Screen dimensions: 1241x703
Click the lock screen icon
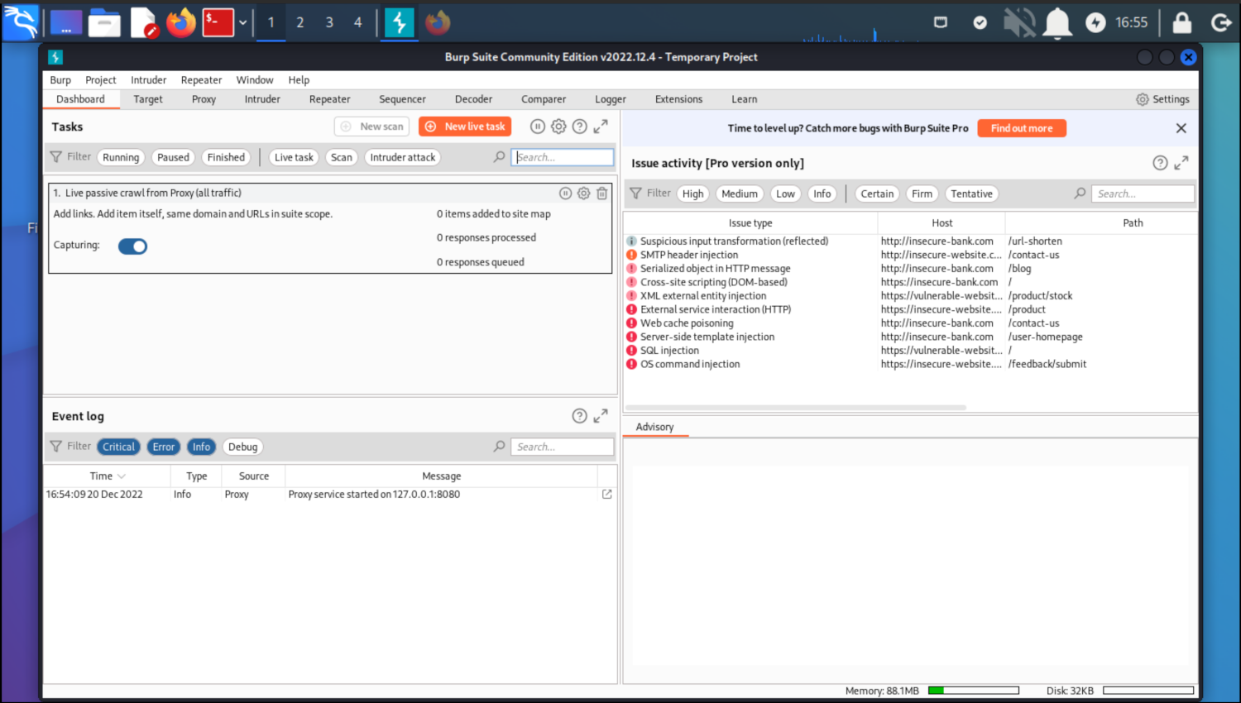pos(1181,22)
